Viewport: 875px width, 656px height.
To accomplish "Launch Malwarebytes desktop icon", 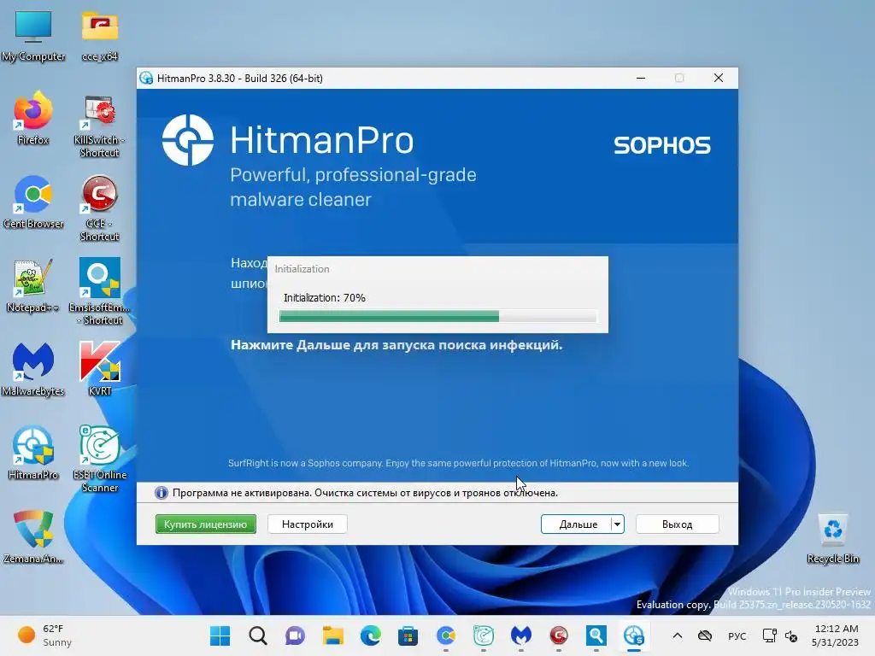I will tap(33, 370).
